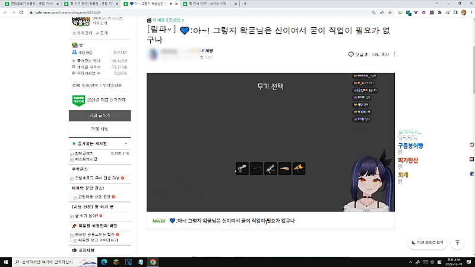Open the Windows Start menu
Screen dimensions: 475x267
pos(6,262)
